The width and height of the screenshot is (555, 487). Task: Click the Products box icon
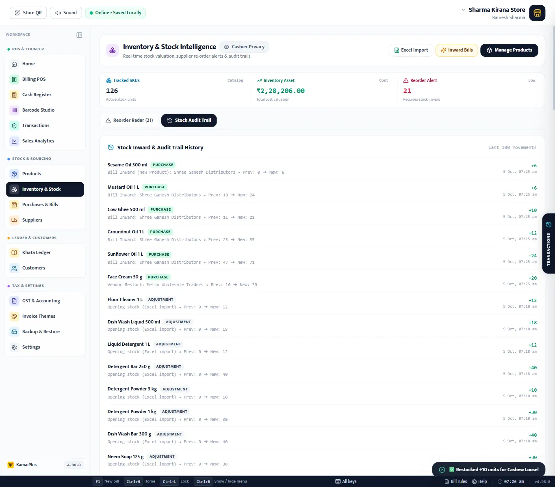[x=14, y=174]
